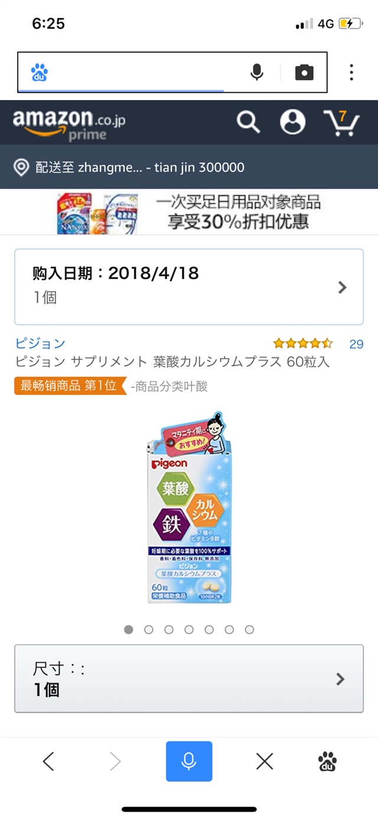Open the size 1個 selector

coord(189,679)
